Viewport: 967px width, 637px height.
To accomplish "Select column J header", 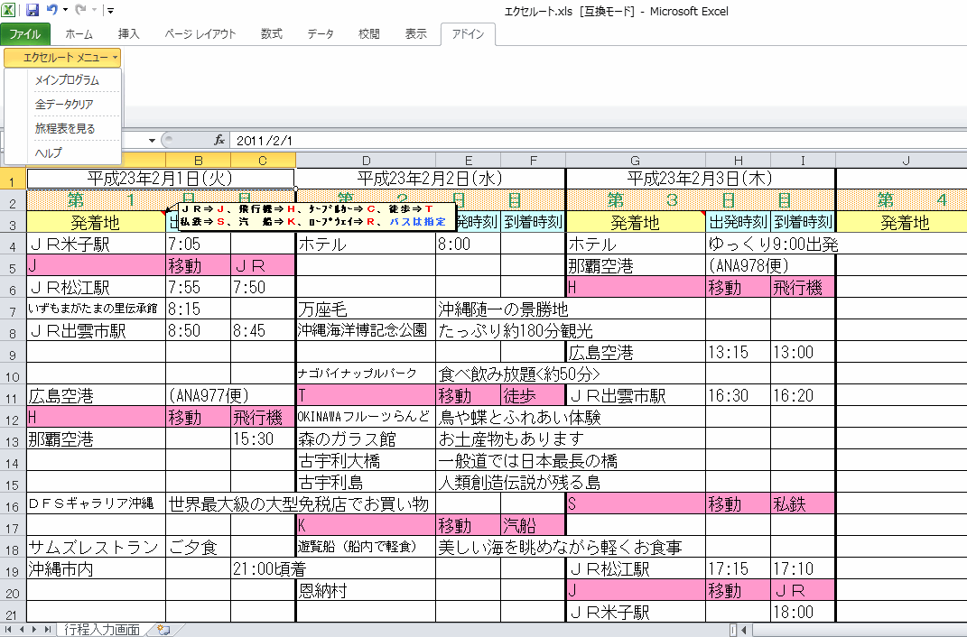I will [906, 161].
